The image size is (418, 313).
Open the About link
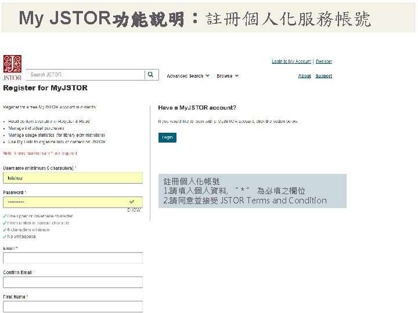(304, 76)
